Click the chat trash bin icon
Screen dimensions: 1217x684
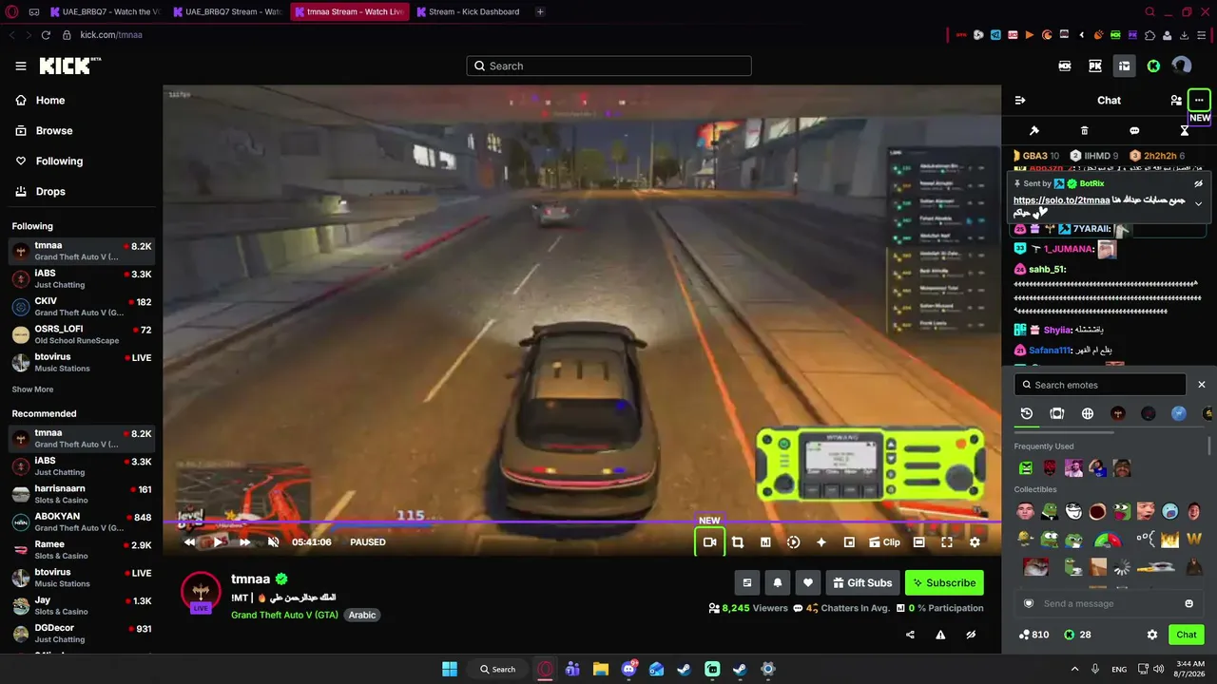(x=1085, y=130)
